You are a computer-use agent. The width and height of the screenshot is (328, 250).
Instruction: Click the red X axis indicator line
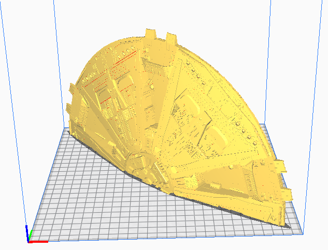pyautogui.click(x=39, y=241)
